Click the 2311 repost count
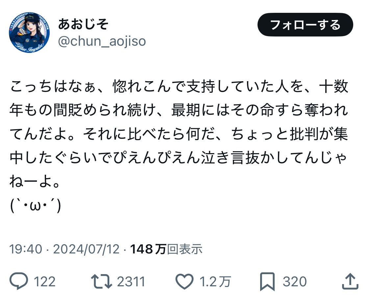 click(x=131, y=282)
